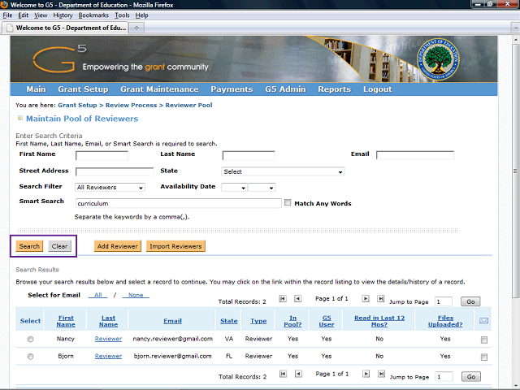Click the Import Reviewers button
Screen dimensions: 520x390
[x=175, y=246]
